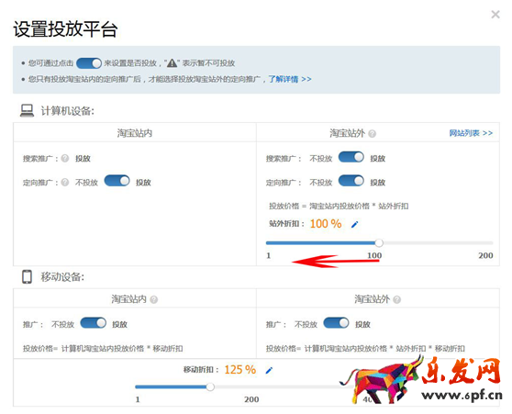Viewport: 512px width, 414px height.
Task: Click the laptop icon by 计算机设备
Action: (x=27, y=110)
